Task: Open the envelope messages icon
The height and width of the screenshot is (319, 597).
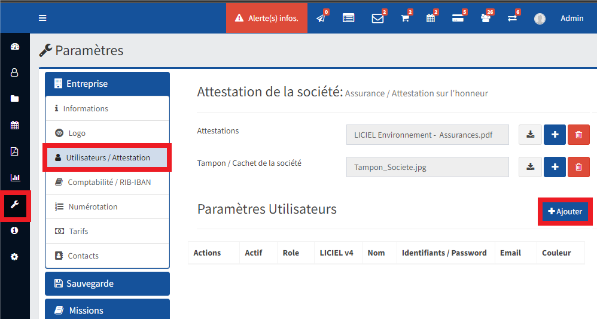Action: 377,18
